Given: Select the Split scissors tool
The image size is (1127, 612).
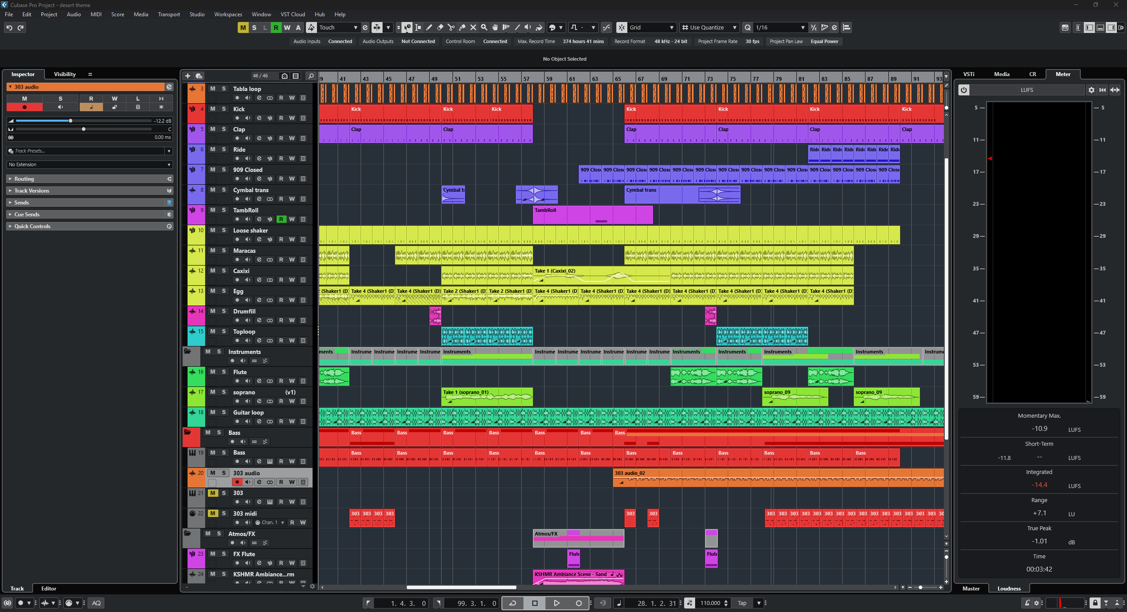Looking at the screenshot, I should pos(451,27).
